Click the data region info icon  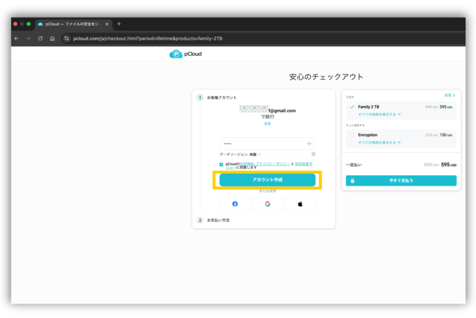coord(313,154)
